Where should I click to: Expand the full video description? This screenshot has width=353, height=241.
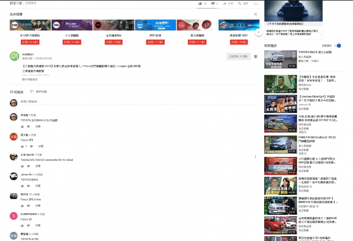click(x=30, y=79)
